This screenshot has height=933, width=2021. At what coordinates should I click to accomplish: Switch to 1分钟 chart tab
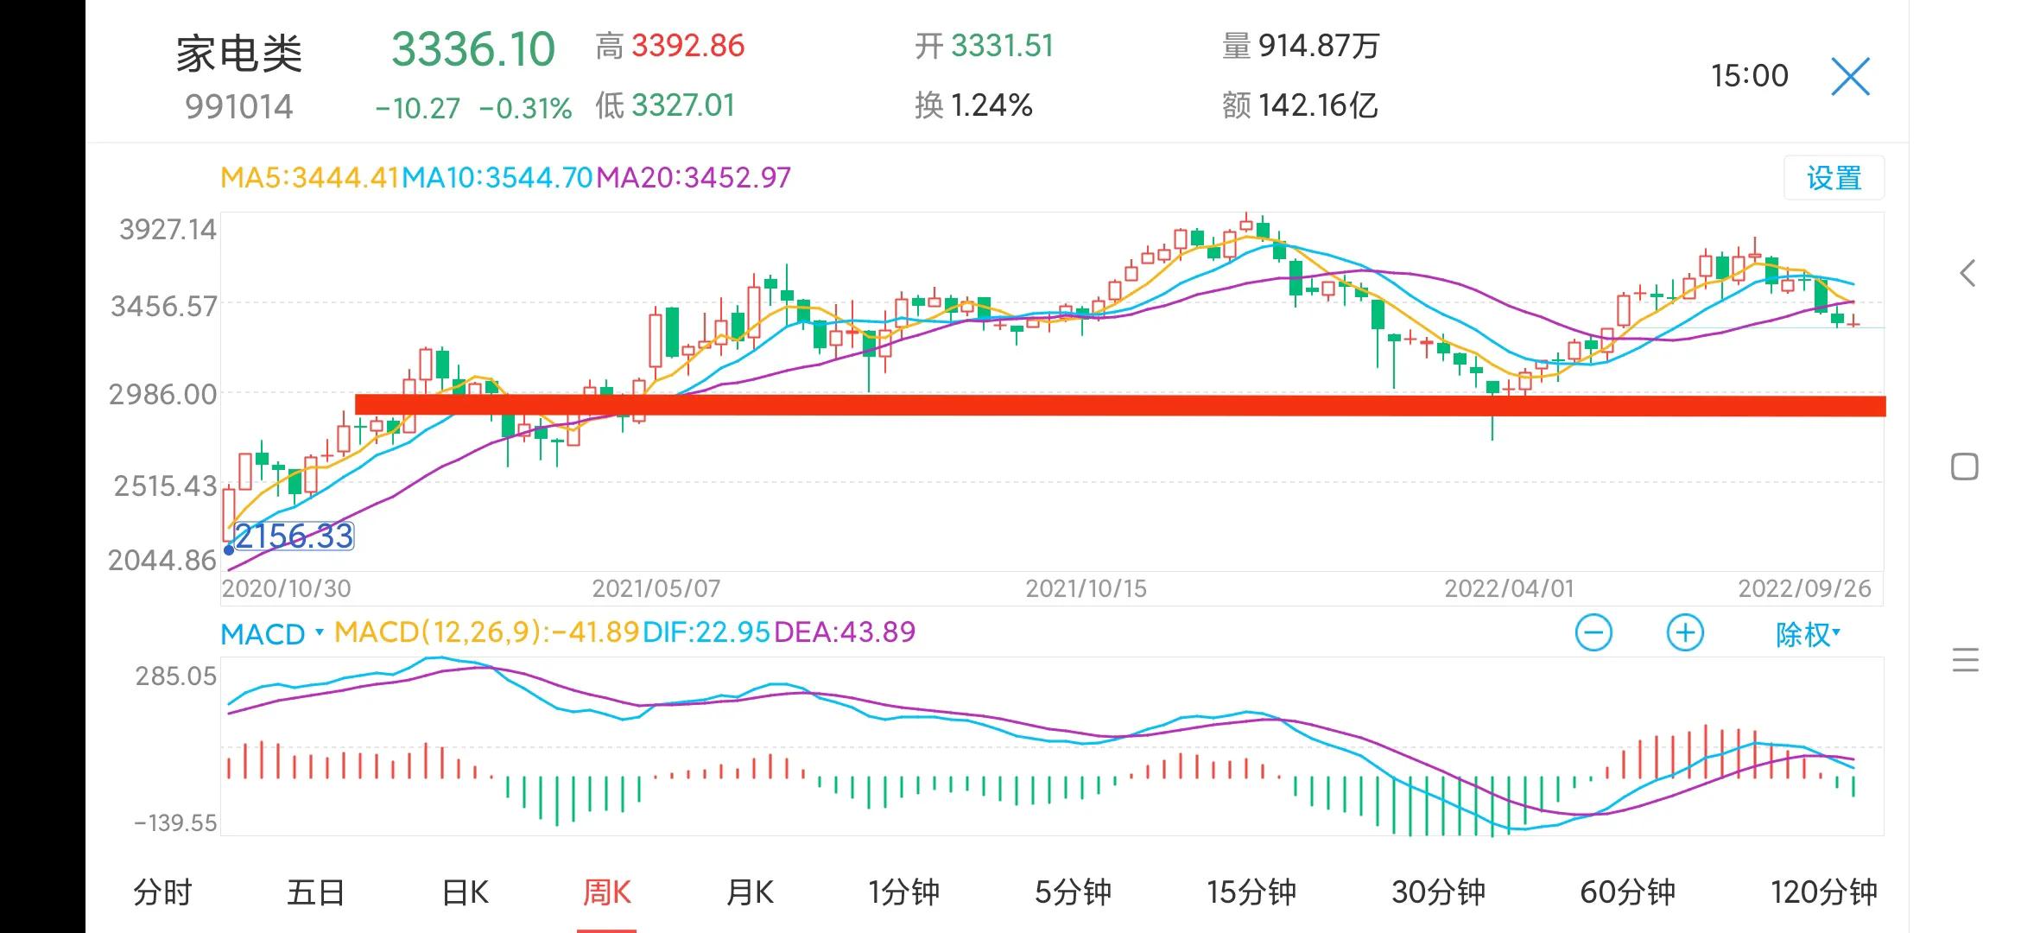[903, 892]
